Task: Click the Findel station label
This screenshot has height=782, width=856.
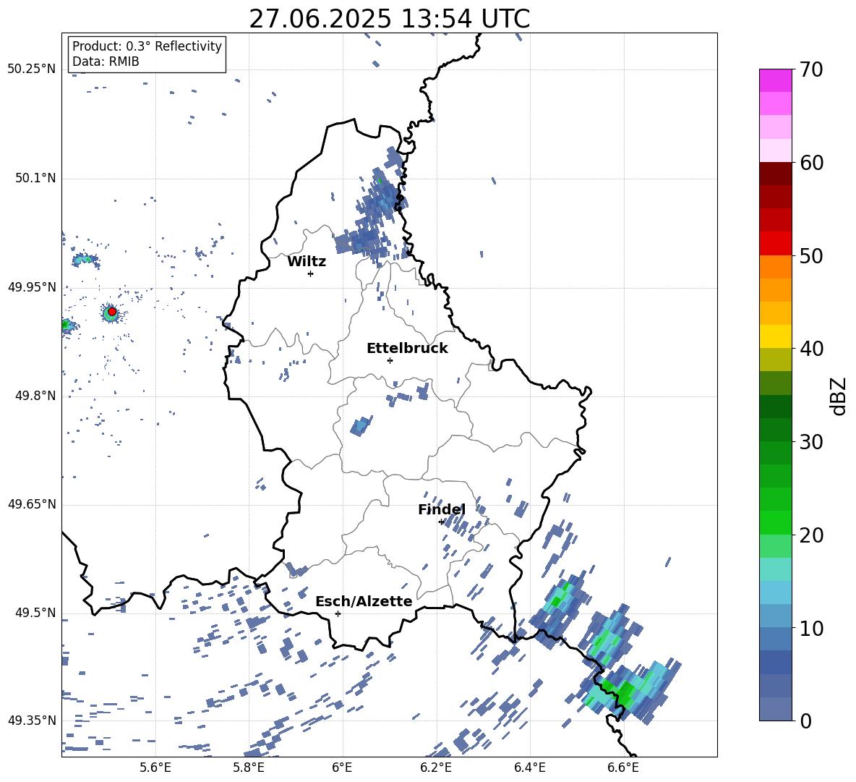Action: click(x=442, y=509)
